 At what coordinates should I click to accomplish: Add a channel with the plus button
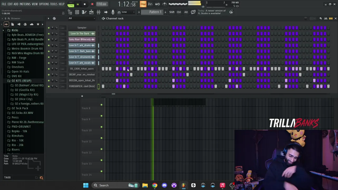tap(82, 96)
